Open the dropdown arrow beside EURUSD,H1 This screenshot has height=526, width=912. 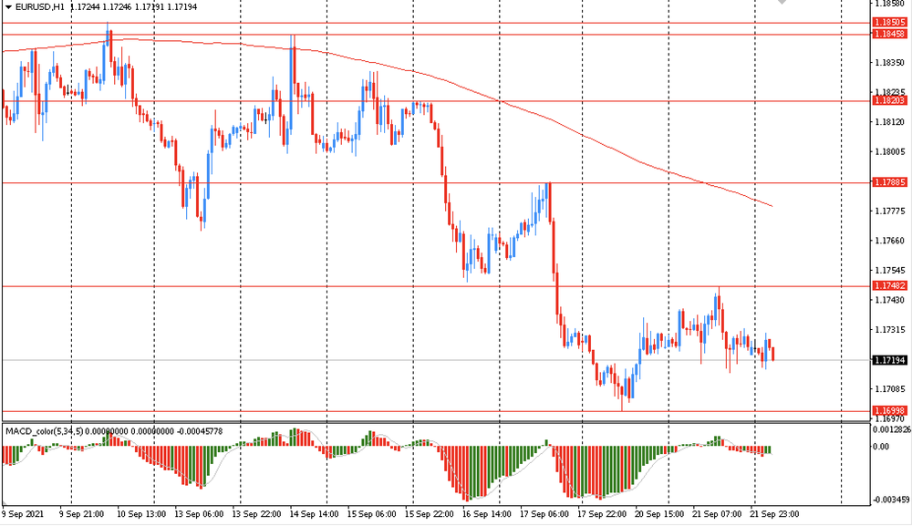click(8, 7)
